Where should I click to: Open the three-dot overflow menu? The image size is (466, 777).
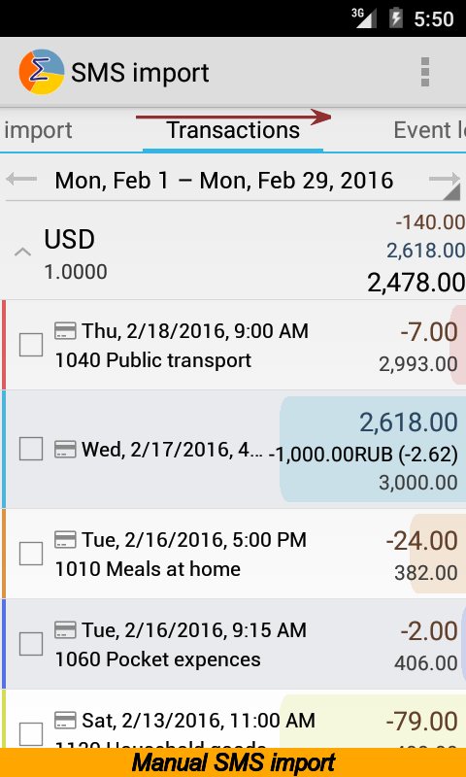click(424, 72)
